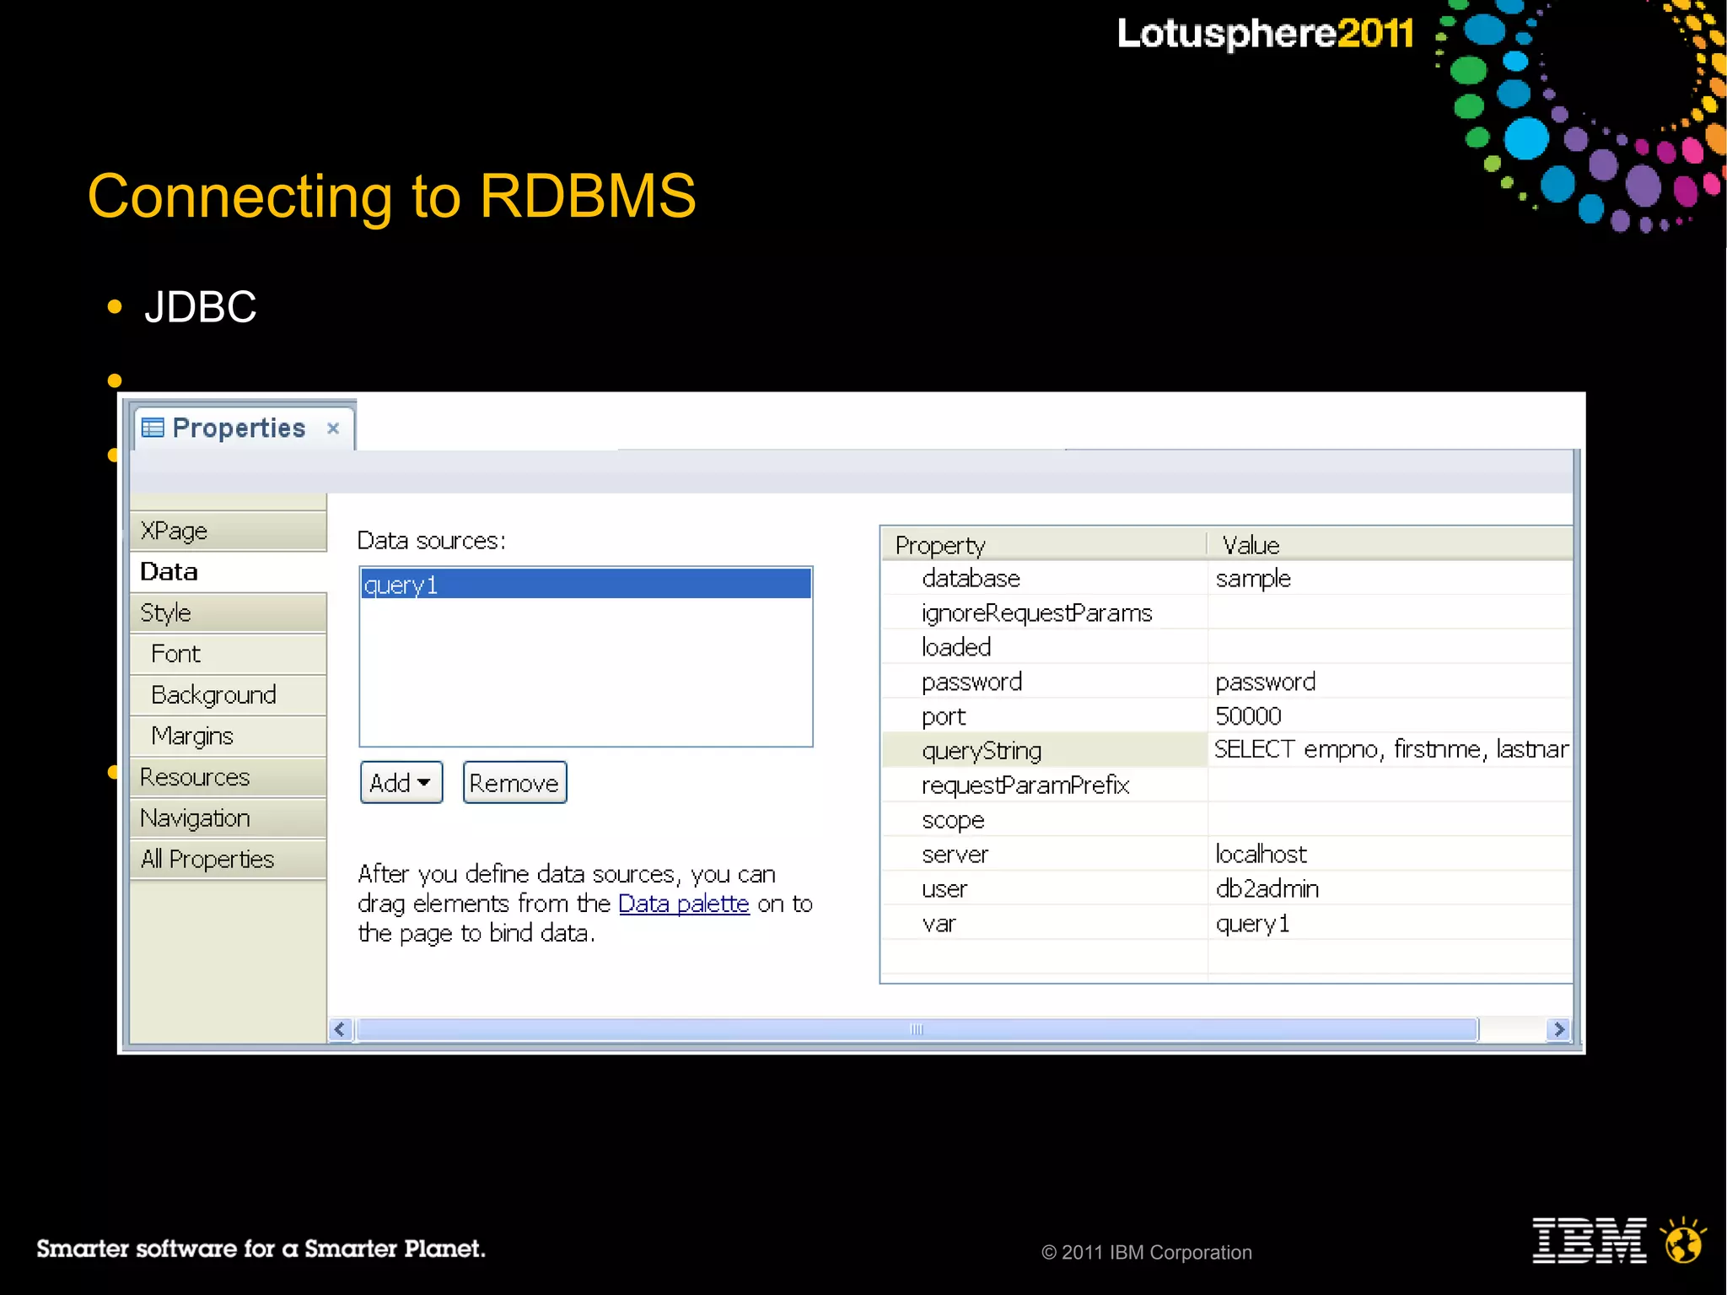Click the Value column header
Viewport: 1727px width, 1295px height.
click(1390, 545)
